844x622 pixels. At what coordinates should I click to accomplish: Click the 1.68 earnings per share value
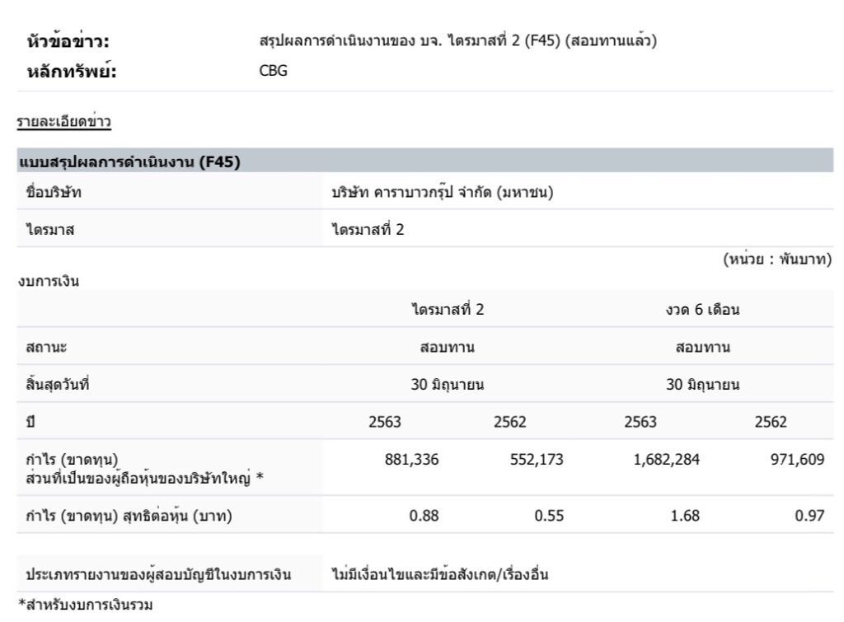pos(685,517)
